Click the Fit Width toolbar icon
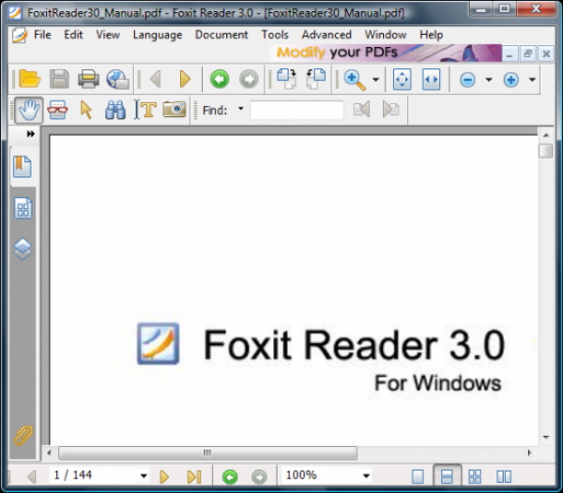The width and height of the screenshot is (563, 493). (x=431, y=80)
